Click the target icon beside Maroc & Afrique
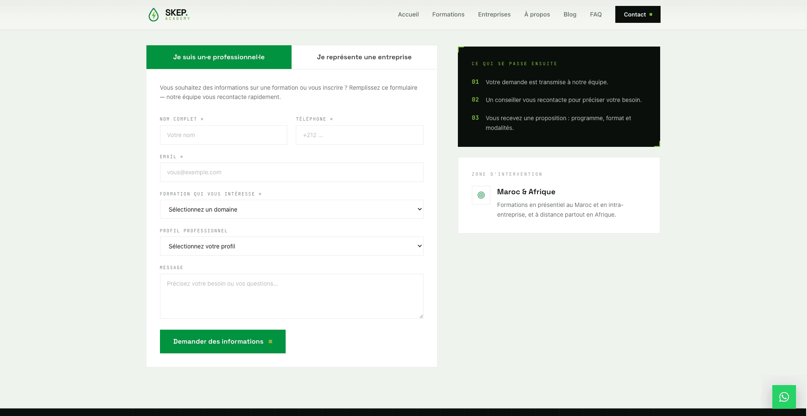The width and height of the screenshot is (807, 416). [x=481, y=195]
